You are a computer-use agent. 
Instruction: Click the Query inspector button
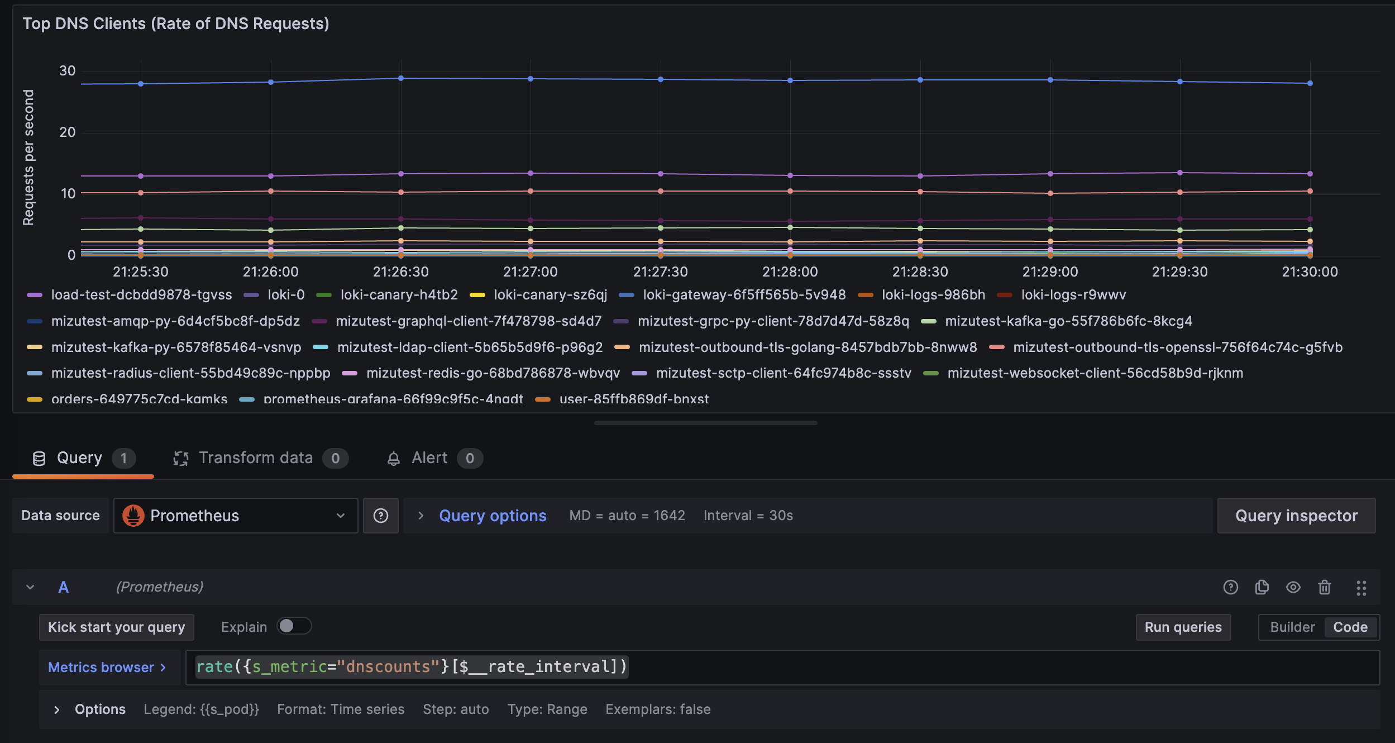(1296, 515)
